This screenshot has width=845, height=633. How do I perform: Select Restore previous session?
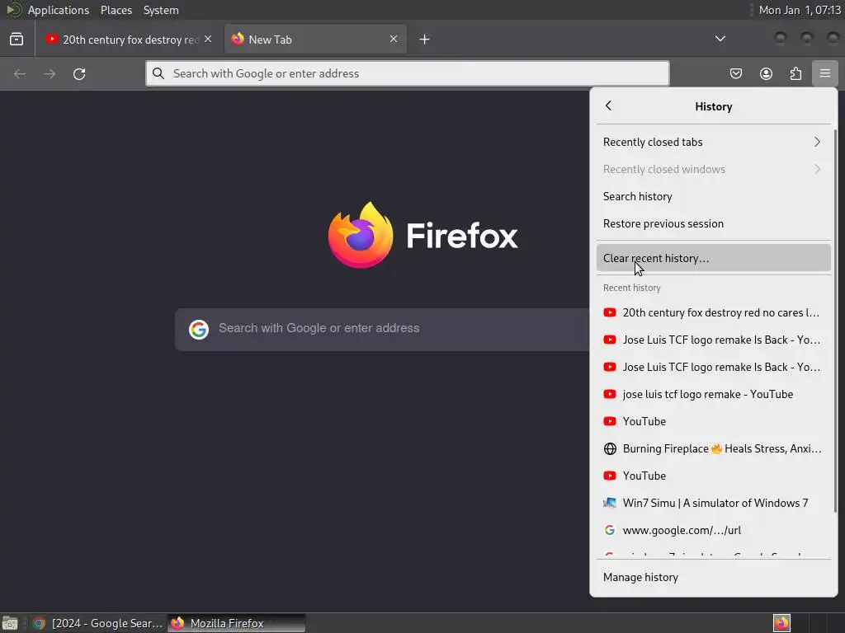[714, 223]
